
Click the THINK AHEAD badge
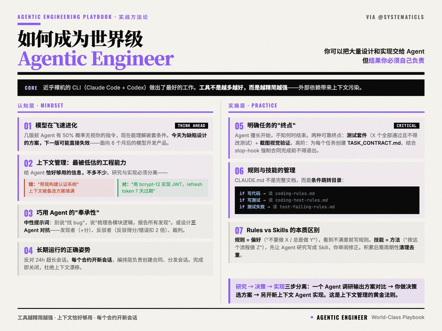[191, 126]
